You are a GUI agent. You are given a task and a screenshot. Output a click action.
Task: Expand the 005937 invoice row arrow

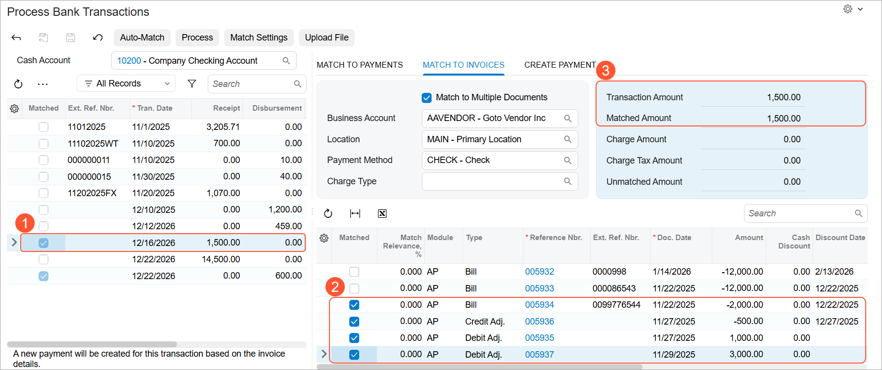pos(324,354)
